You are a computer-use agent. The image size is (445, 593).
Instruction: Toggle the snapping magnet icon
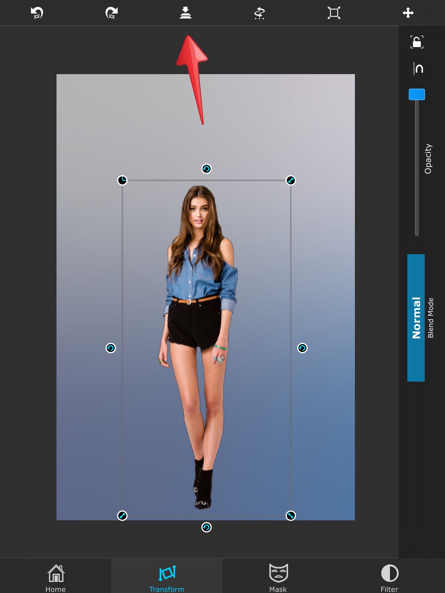pos(418,68)
